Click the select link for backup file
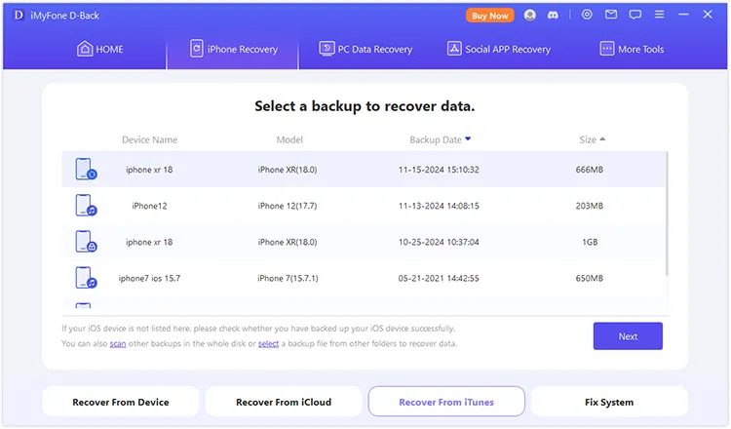Screen dimensions: 731x429 [x=269, y=343]
